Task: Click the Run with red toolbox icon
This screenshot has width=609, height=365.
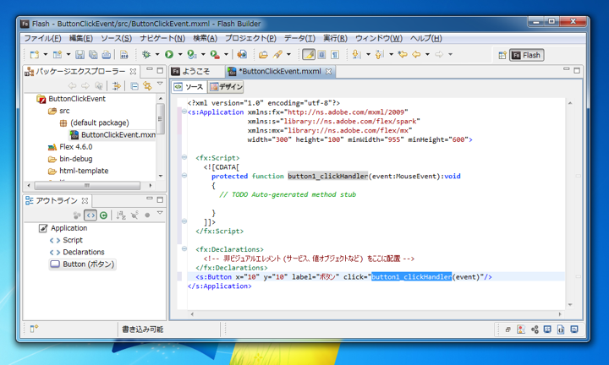Action: (215, 55)
